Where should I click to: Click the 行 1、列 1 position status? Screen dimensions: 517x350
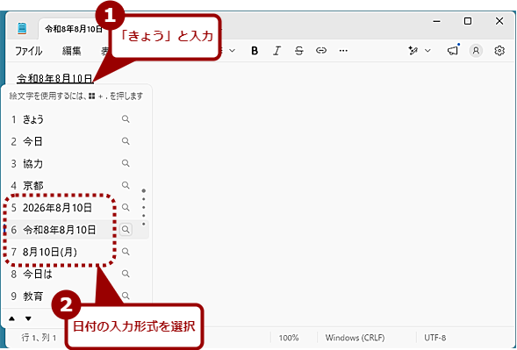[x=39, y=338]
